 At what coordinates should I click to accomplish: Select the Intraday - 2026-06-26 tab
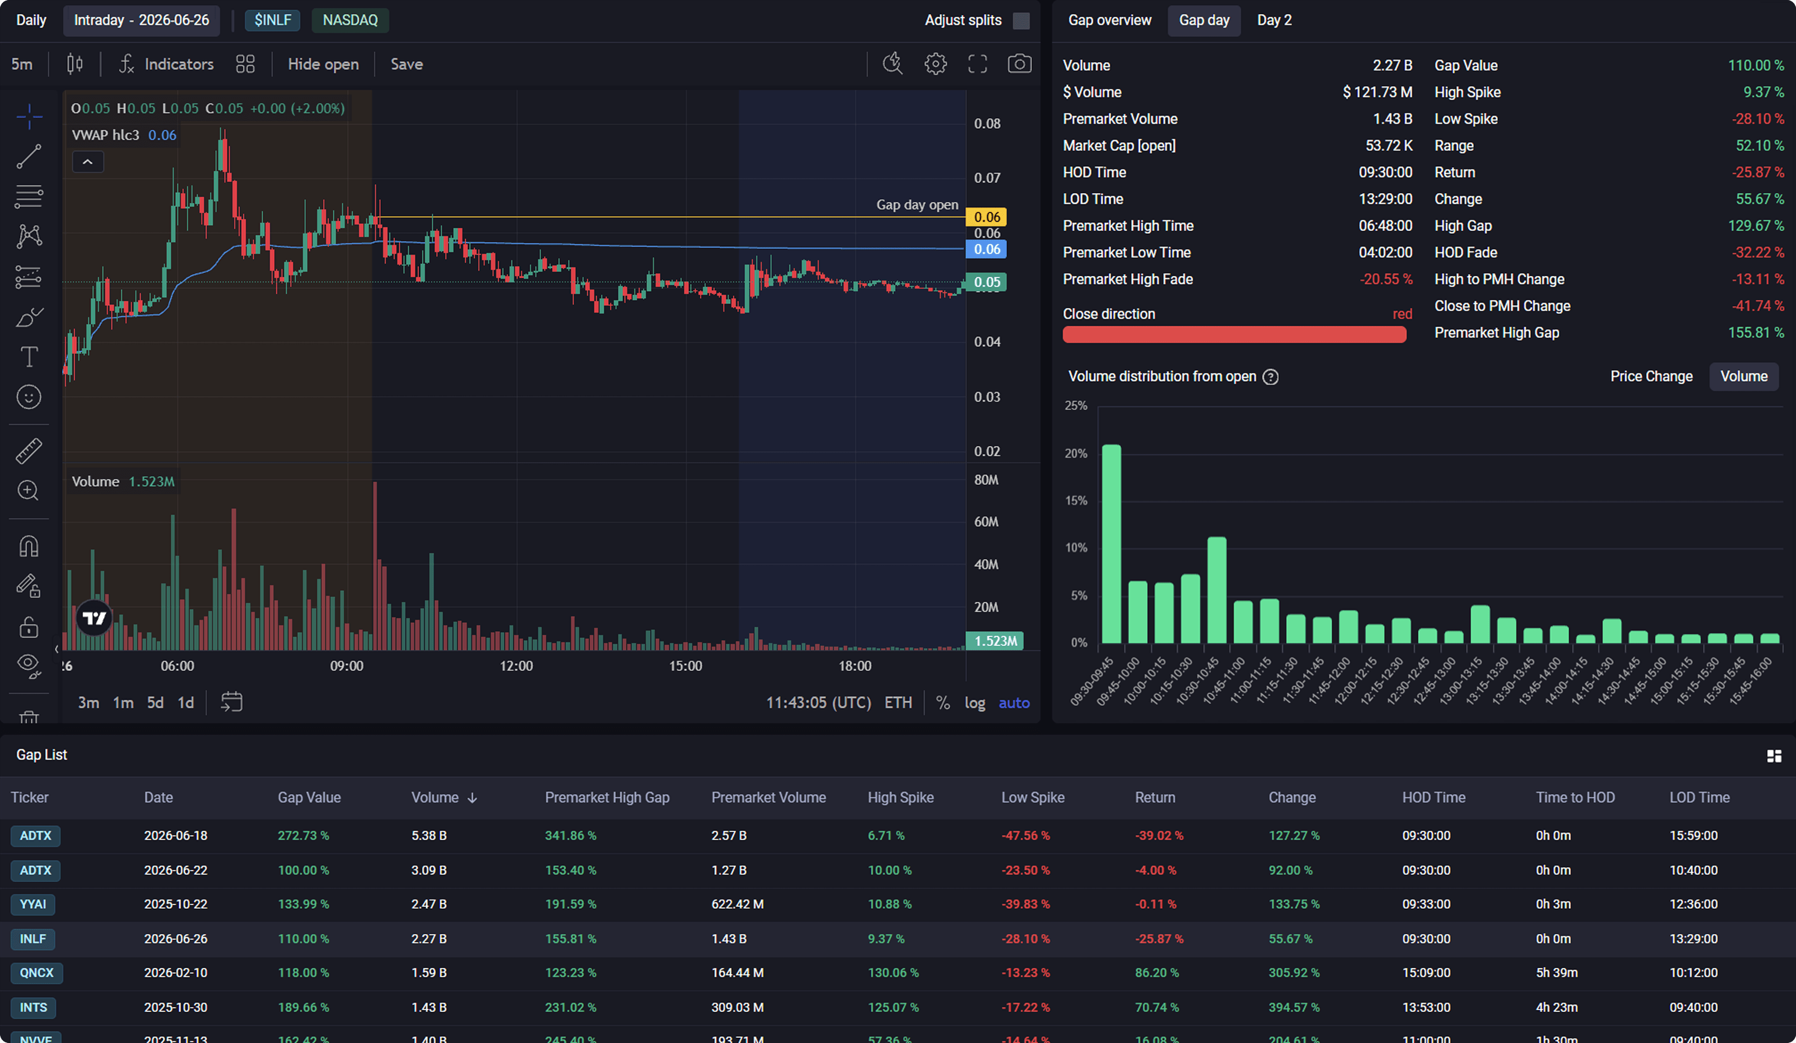(x=141, y=20)
